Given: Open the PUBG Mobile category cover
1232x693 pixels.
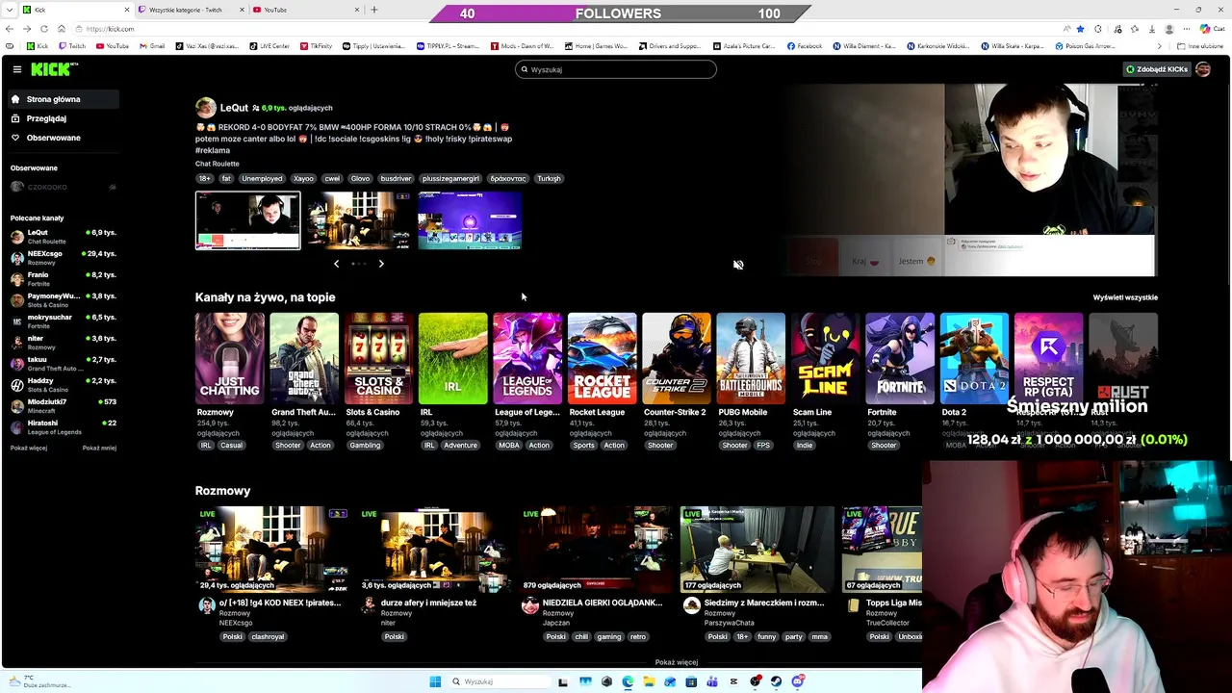Looking at the screenshot, I should point(751,358).
